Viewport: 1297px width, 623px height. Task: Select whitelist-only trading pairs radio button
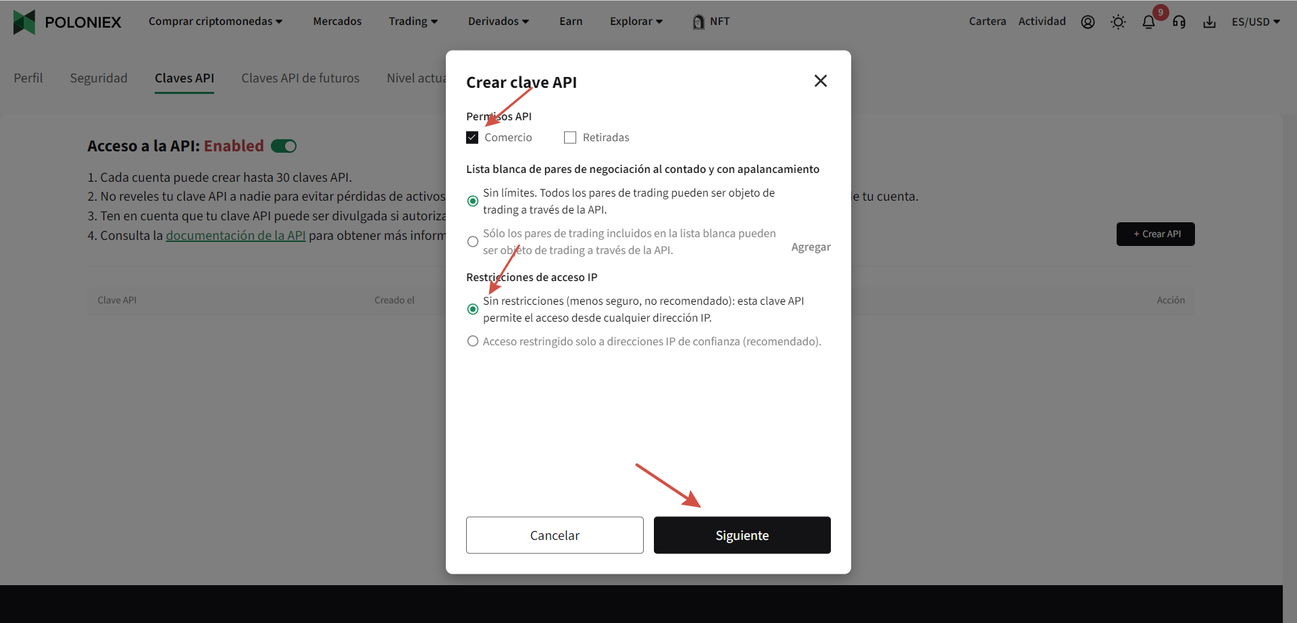(473, 242)
